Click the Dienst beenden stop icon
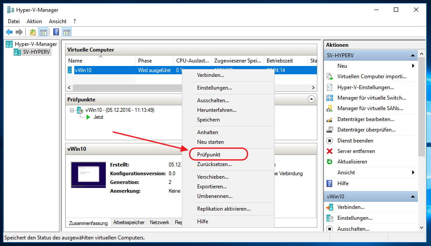 pyautogui.click(x=329, y=141)
